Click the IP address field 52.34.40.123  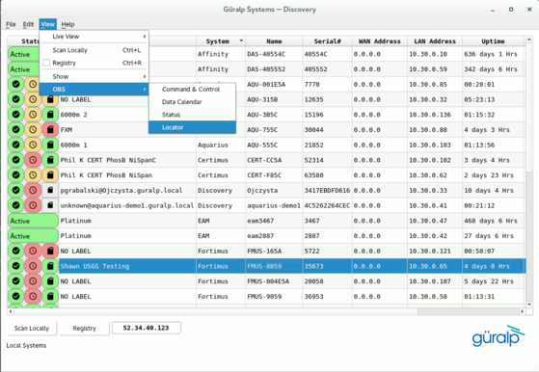[x=147, y=328]
